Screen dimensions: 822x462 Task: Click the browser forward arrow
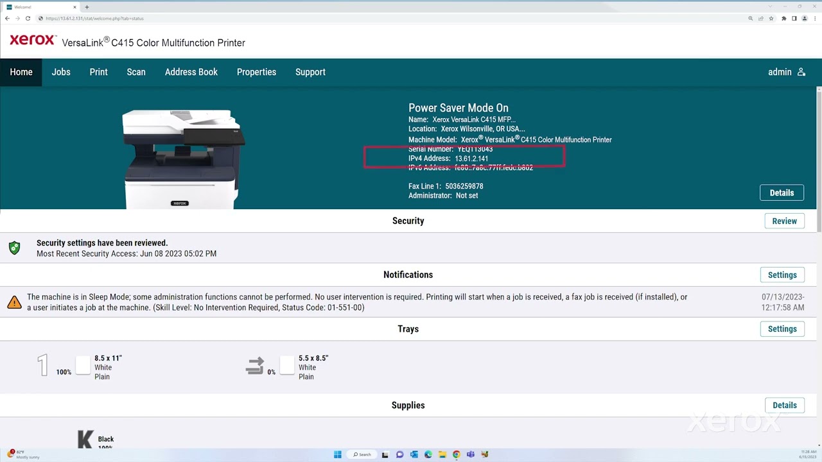point(17,19)
